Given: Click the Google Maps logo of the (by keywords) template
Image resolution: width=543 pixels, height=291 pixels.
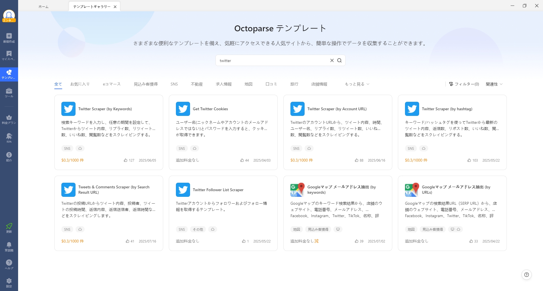Looking at the screenshot, I should click(298, 190).
